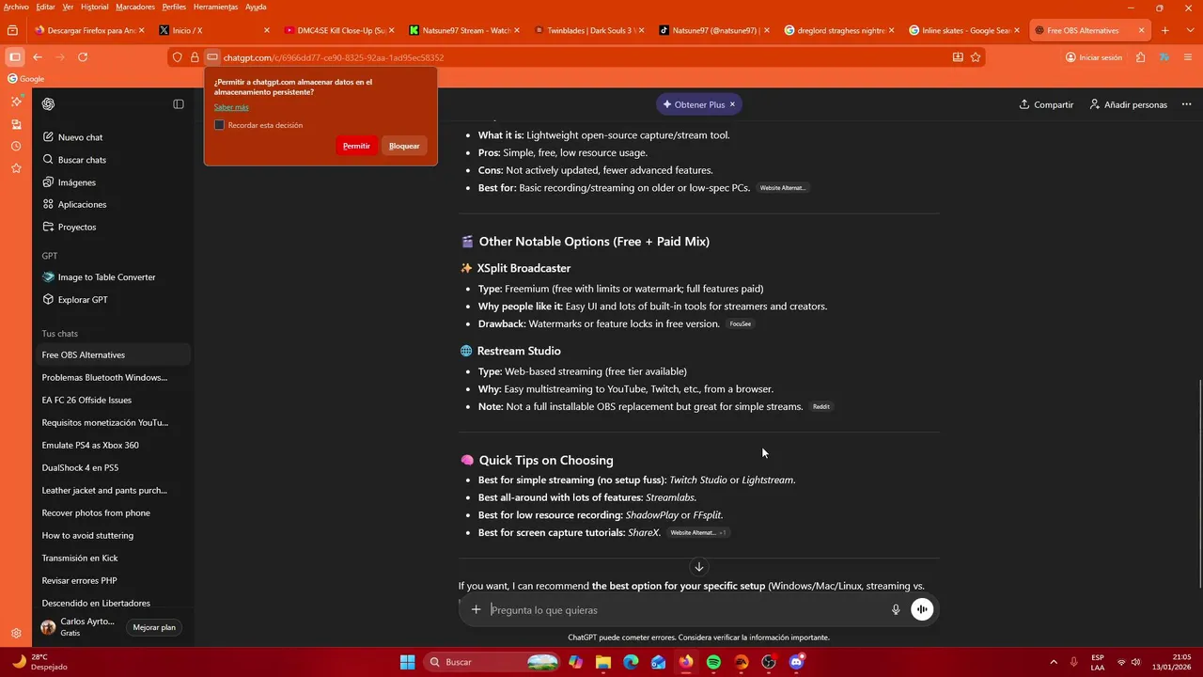The image size is (1203, 677).
Task: Open Firefox sidebar AI chatbot sparkle icon
Action: [x=16, y=102]
